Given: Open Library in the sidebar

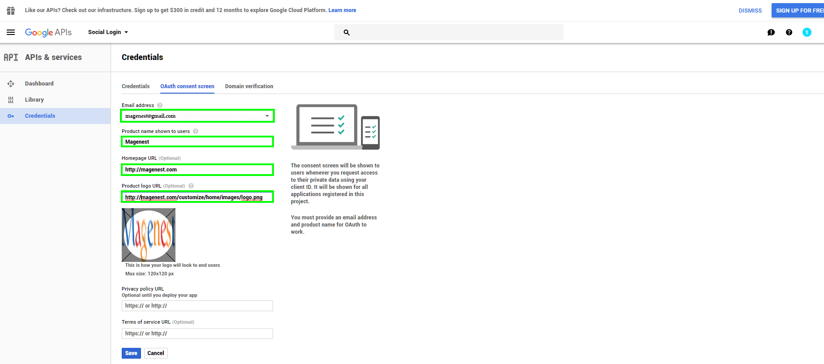Looking at the screenshot, I should pos(55,100).
